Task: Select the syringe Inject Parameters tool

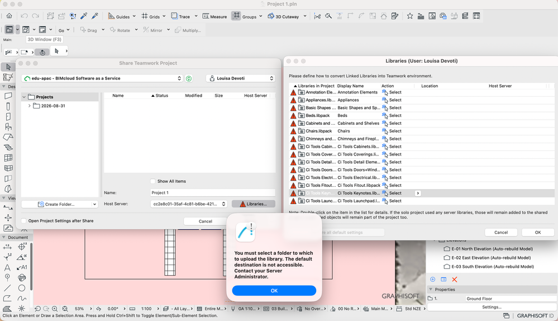Action: coord(95,16)
